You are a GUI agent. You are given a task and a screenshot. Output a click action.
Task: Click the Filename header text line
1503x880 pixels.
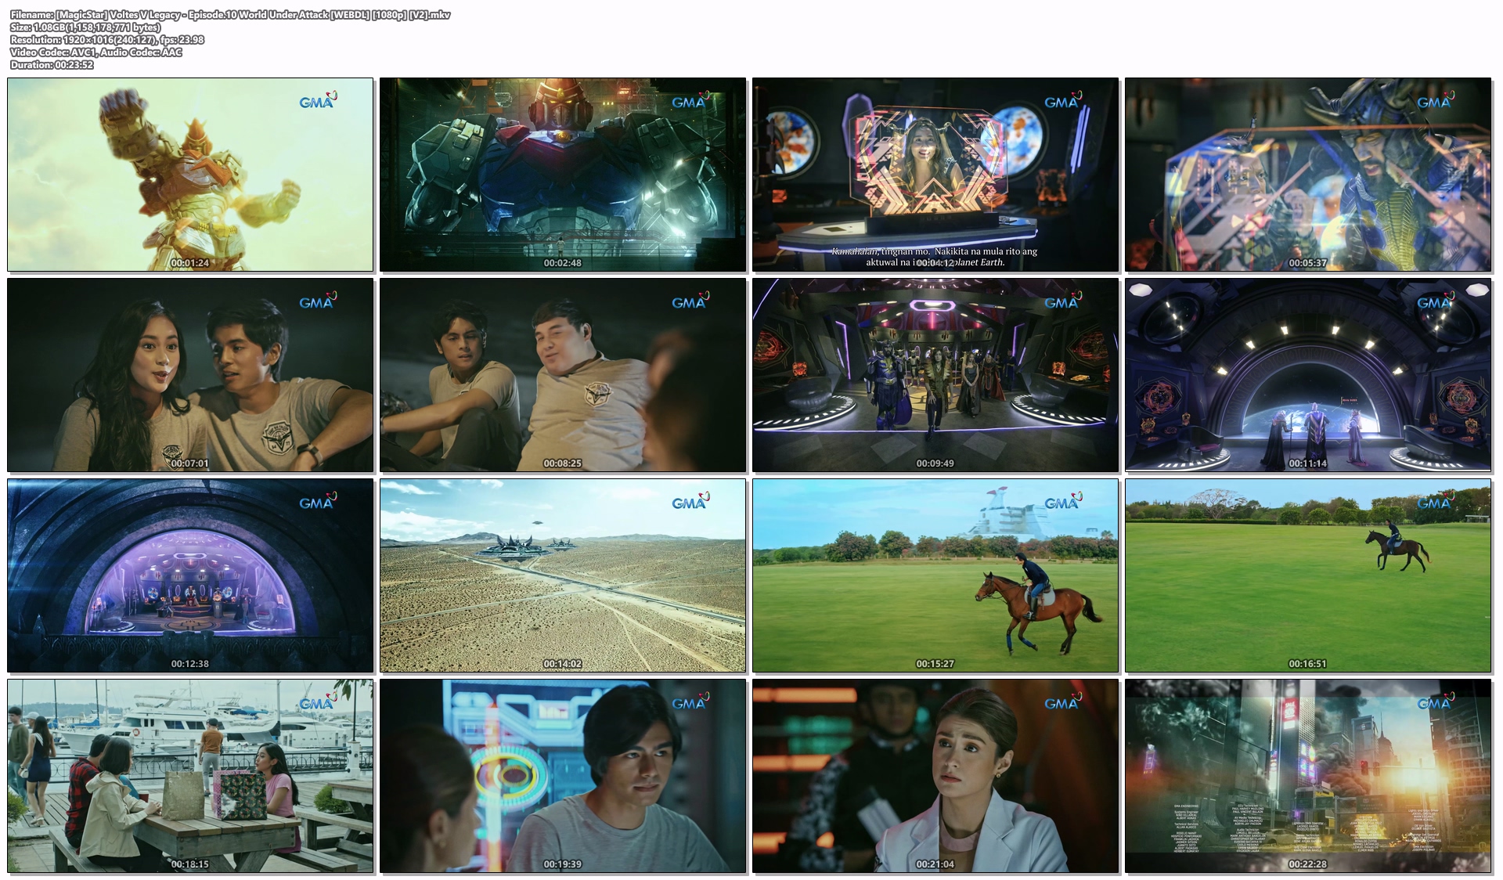pos(230,15)
